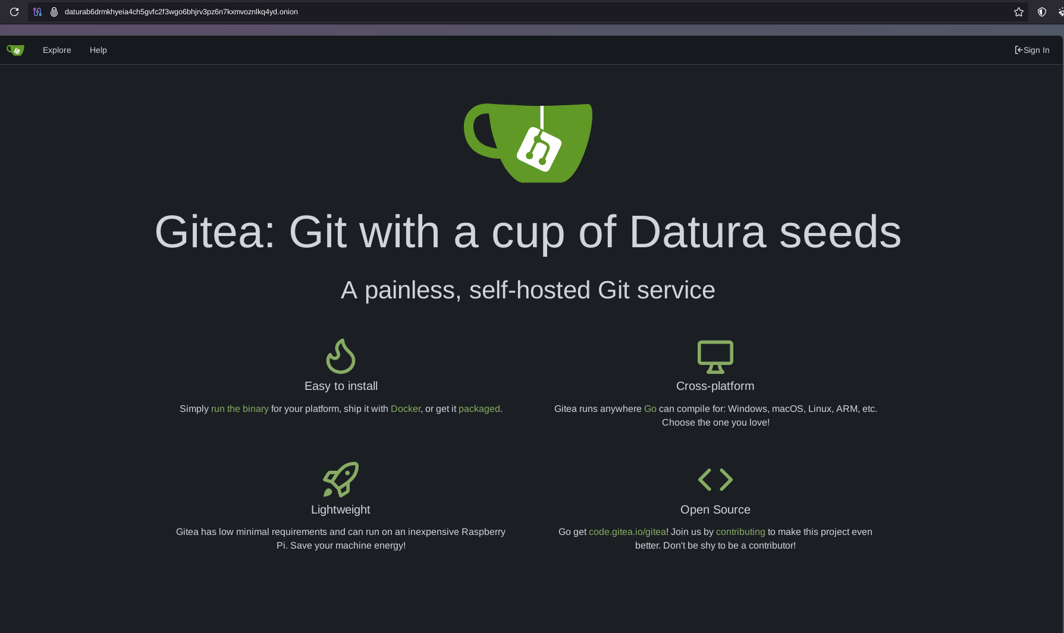This screenshot has height=633, width=1064.
Task: Open the shield security level icon
Action: click(1042, 12)
